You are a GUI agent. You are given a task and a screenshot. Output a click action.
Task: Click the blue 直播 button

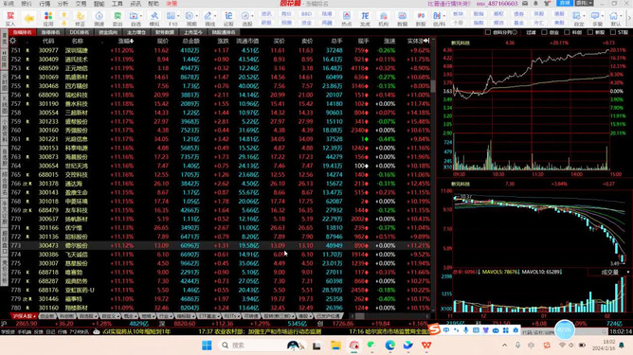[565, 3]
